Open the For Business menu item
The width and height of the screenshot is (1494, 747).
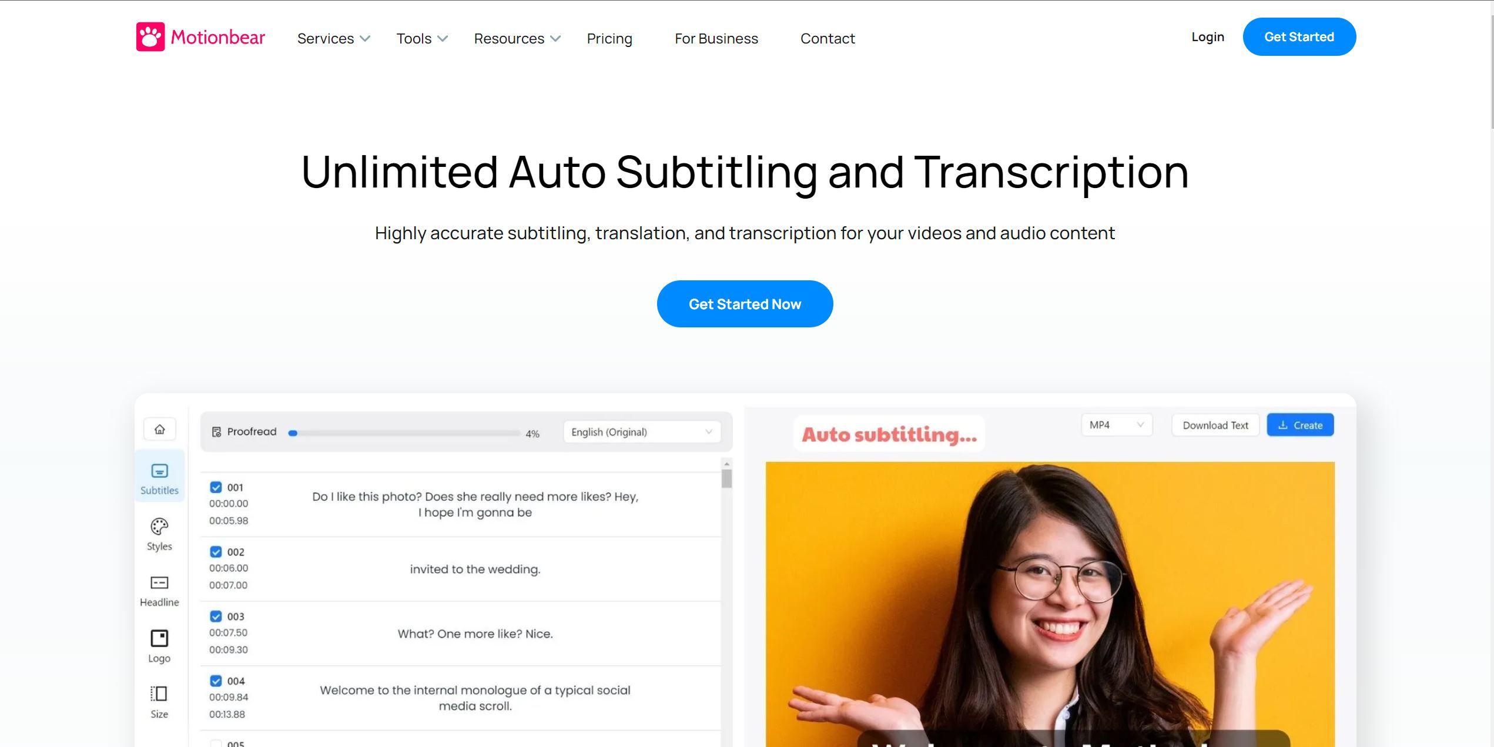pos(716,37)
